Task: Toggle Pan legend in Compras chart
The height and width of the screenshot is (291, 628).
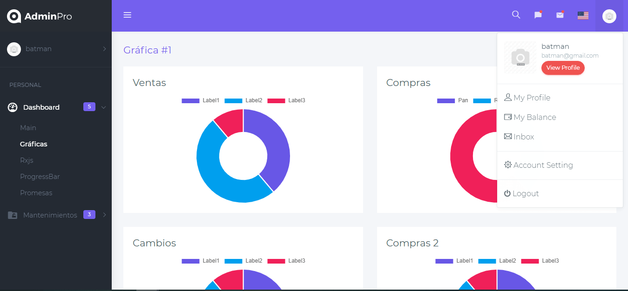Action: [x=452, y=100]
